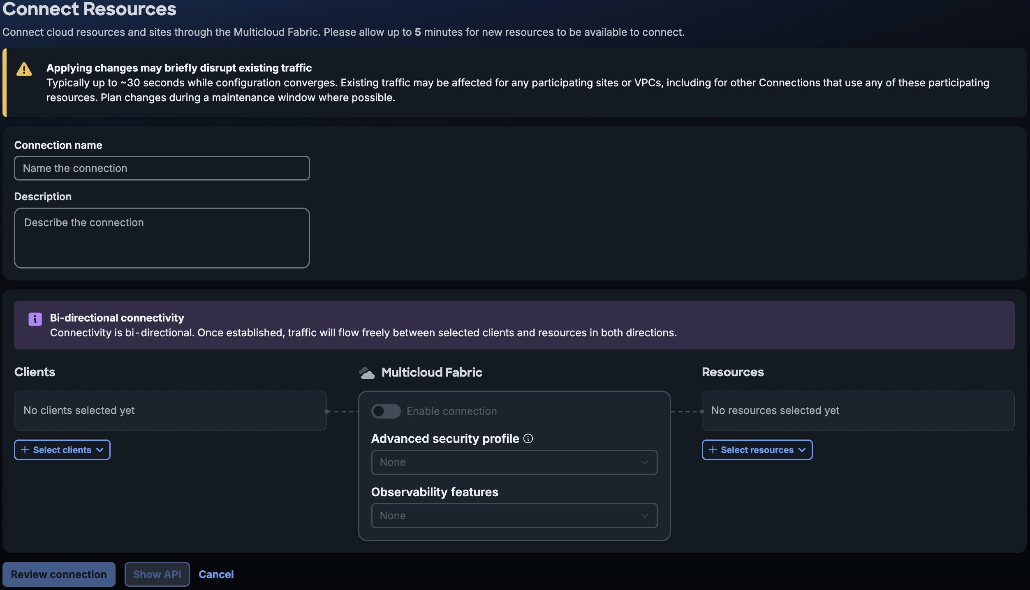Screen dimensions: 1030x590
Task: Click the "Applying changes may briefly disrupt existing traffic" heading
Action: point(179,67)
